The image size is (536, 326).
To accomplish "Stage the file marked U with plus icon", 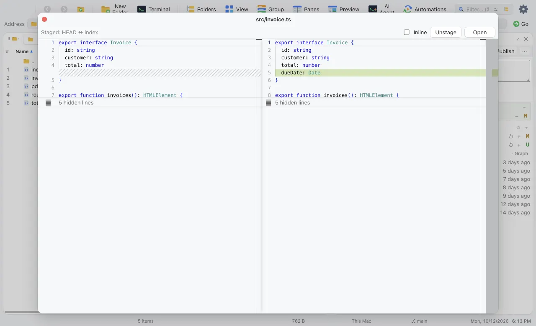I will coord(519,145).
